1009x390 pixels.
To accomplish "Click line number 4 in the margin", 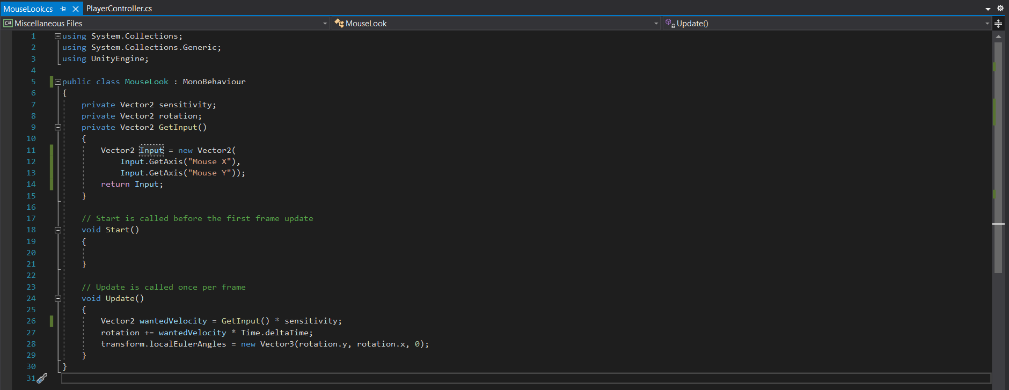I will point(33,70).
